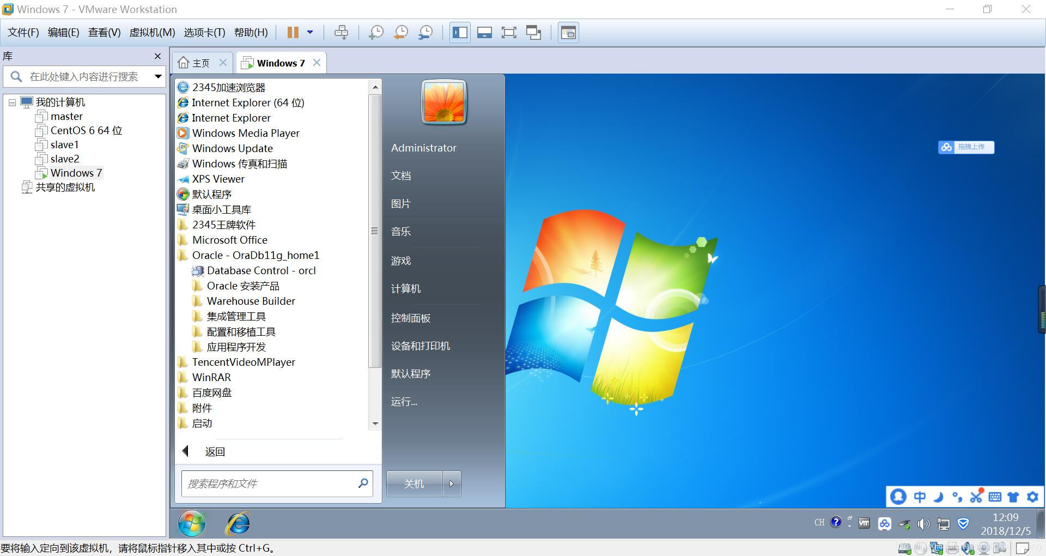This screenshot has width=1046, height=556.
Task: Toggle Chinese/English input mode in IME bar
Action: click(920, 497)
